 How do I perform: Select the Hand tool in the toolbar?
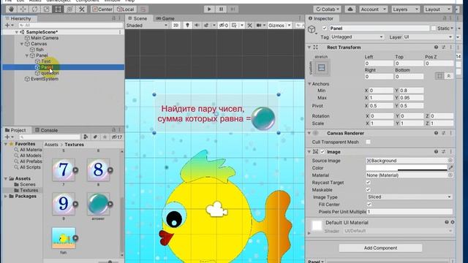tap(11, 9)
